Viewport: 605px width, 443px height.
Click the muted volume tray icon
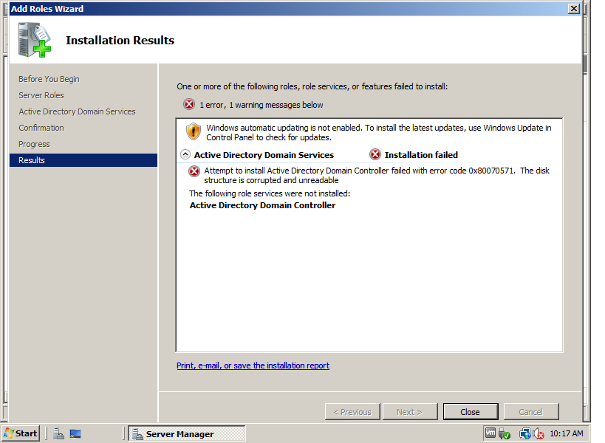pos(539,433)
